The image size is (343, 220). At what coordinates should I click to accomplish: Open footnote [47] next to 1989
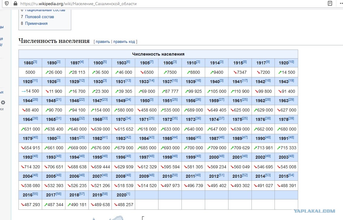pyautogui.click(x=245, y=137)
